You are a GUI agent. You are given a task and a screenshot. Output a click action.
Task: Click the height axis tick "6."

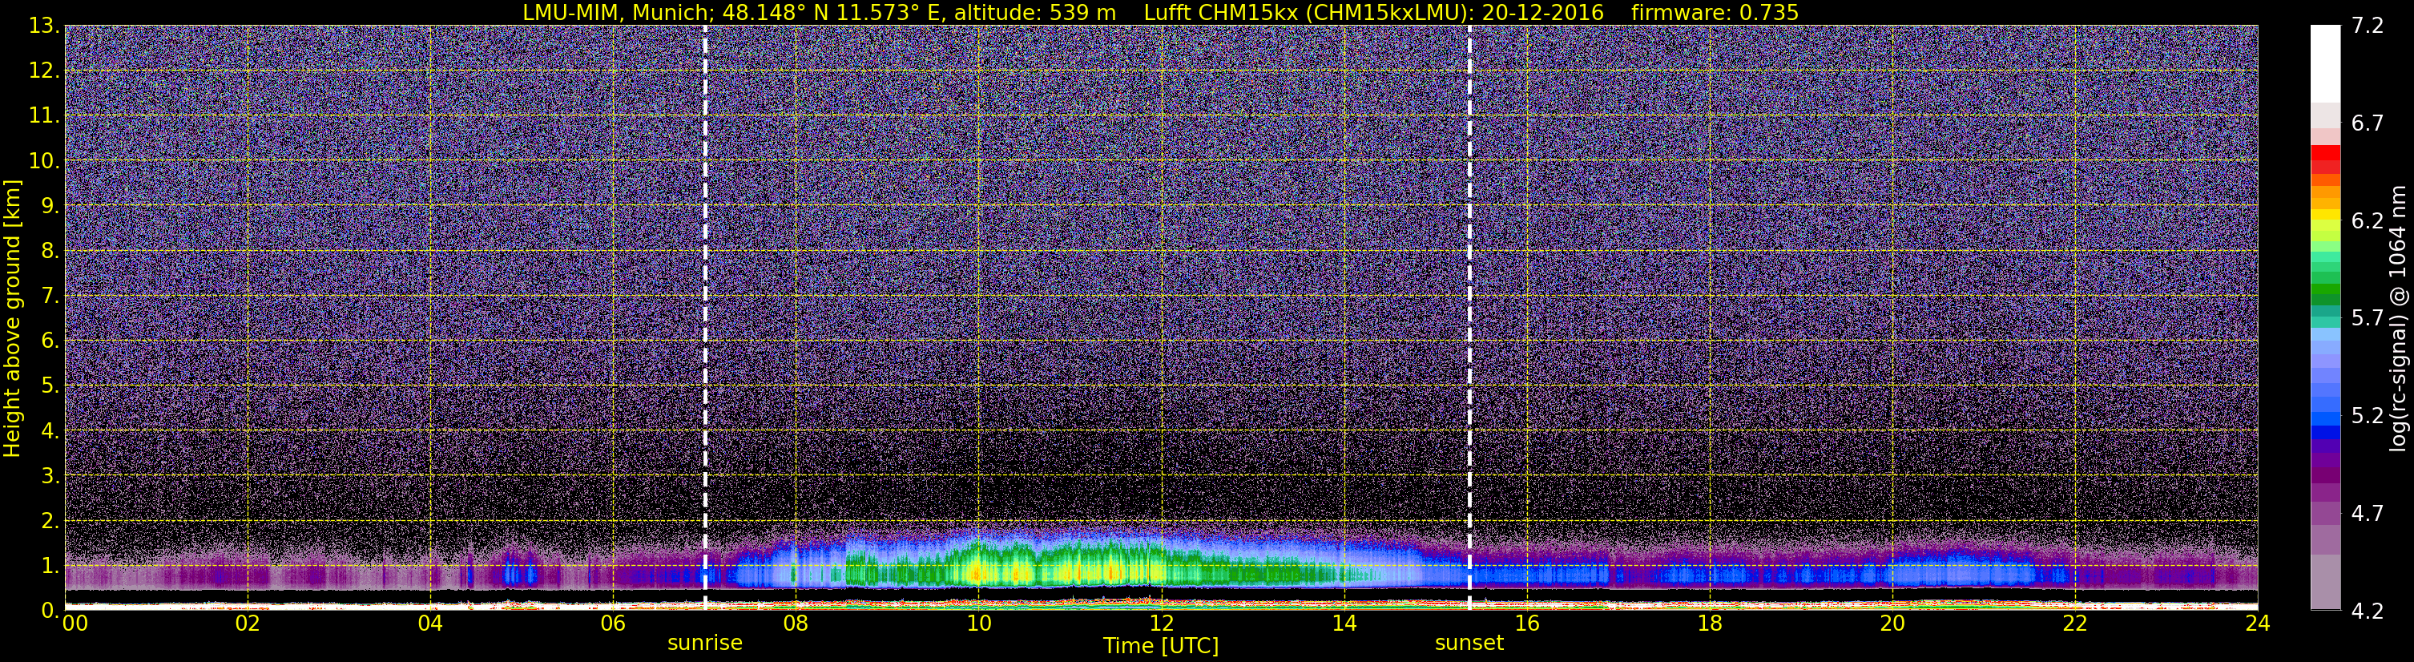[x=49, y=341]
